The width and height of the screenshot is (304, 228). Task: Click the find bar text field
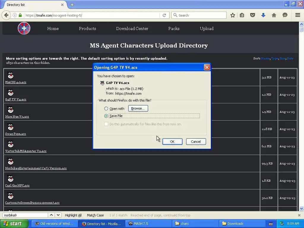click(25, 215)
